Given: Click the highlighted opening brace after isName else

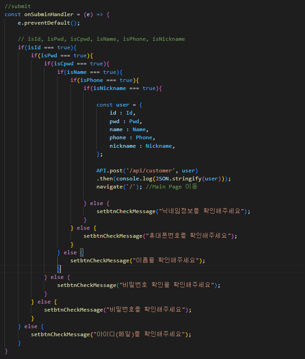Looking at the screenshot, I should point(82,252).
